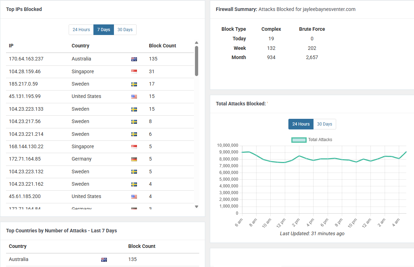Click the Singapore flag next to 168.144.130.22
The height and width of the screenshot is (267, 414).
134,147
